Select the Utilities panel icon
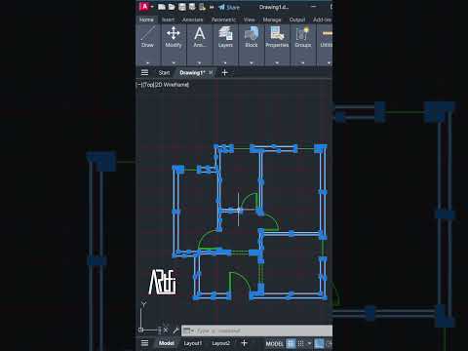468x351 pixels. [x=327, y=33]
